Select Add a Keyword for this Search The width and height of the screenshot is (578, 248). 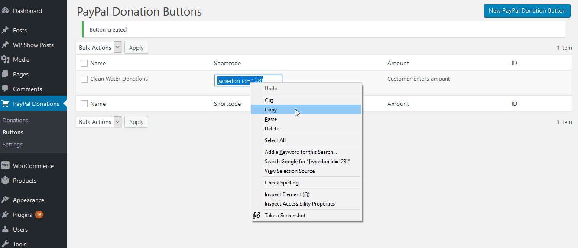[306, 152]
